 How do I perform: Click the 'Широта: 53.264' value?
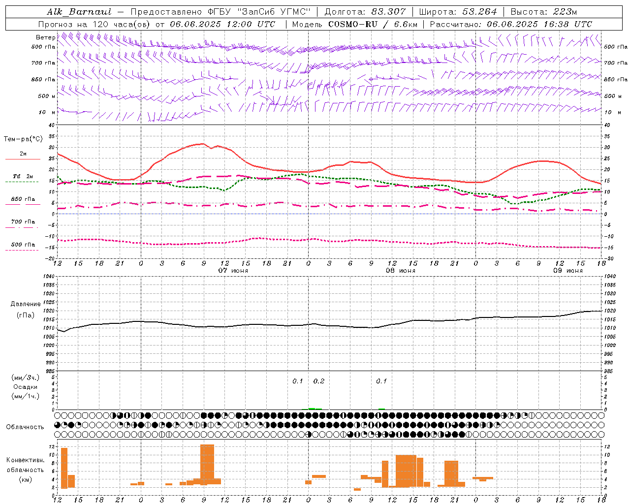[458, 12]
